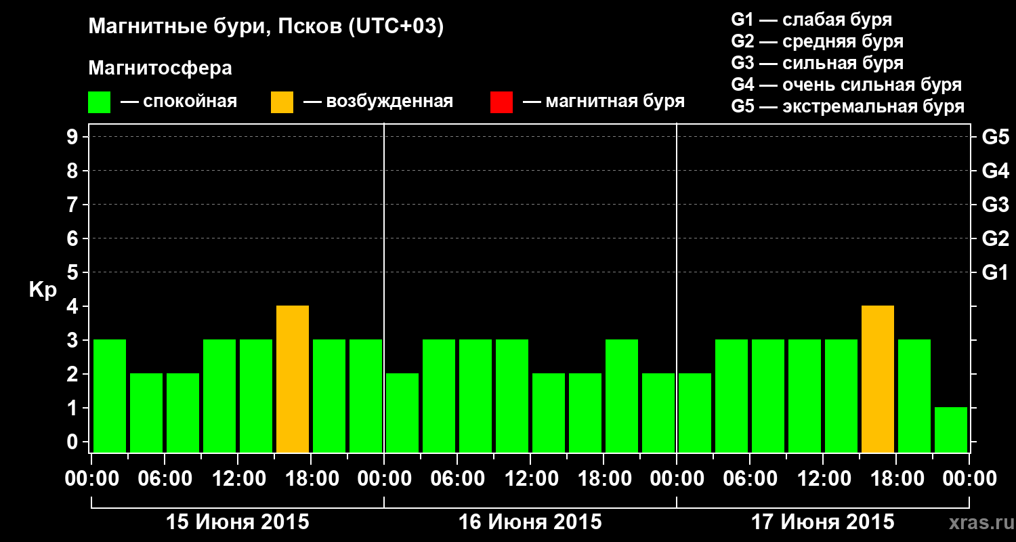The width and height of the screenshot is (1016, 542).
Task: Click the 'G4 — очень сильная буря' line
Action: pos(847,85)
